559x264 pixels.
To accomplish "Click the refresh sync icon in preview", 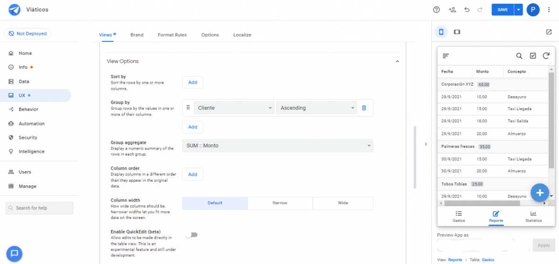I will 546,56.
